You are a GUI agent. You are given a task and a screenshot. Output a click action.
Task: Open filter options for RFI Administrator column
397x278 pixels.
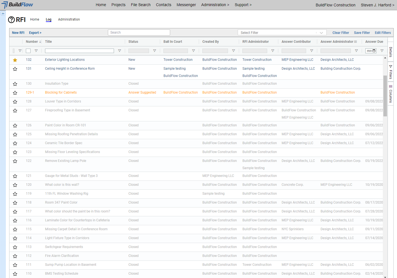273,51
